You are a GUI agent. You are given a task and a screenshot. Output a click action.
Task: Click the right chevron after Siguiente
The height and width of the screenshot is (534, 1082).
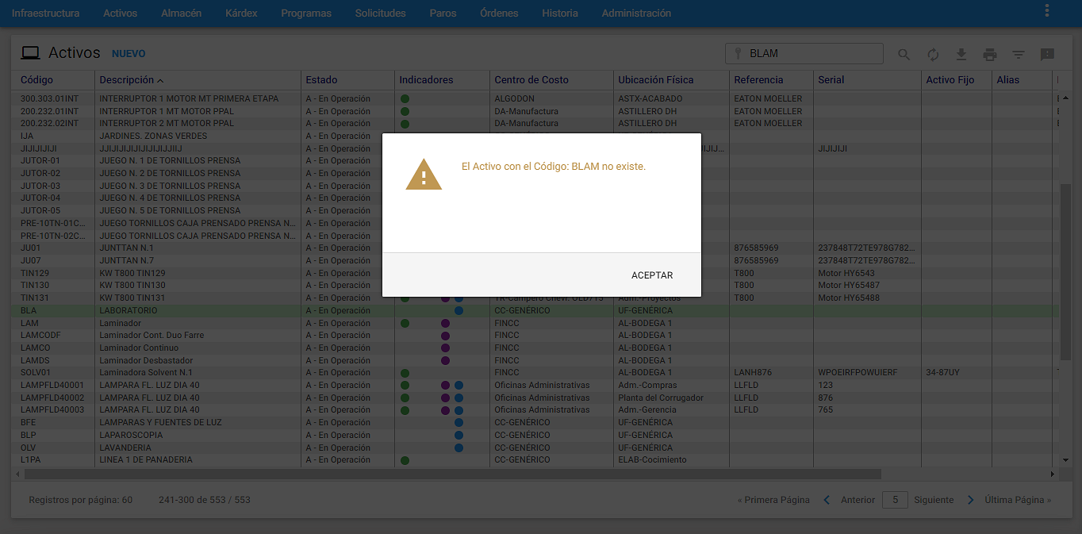[971, 500]
